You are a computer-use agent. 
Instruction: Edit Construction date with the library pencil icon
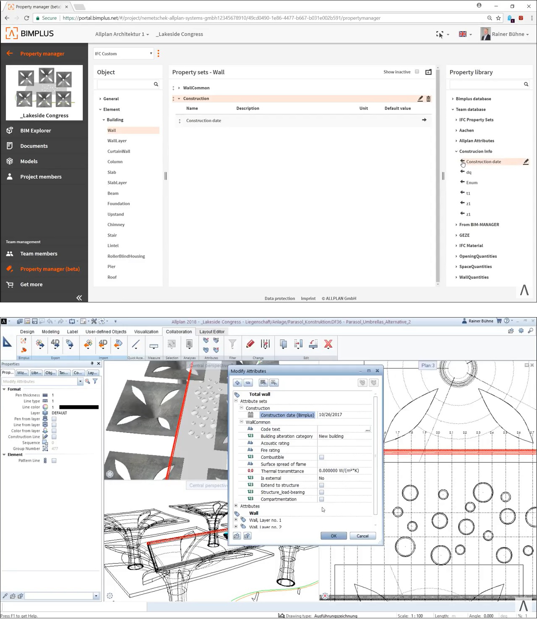point(526,162)
